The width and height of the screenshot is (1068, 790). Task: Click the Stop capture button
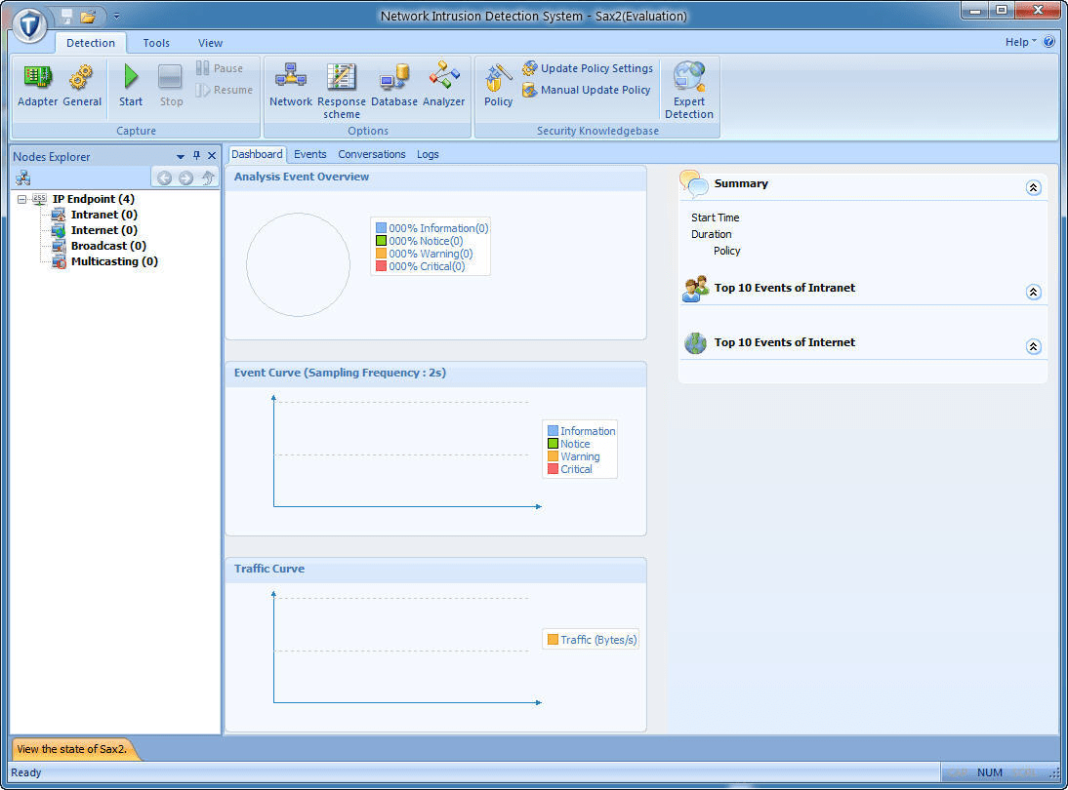click(170, 86)
